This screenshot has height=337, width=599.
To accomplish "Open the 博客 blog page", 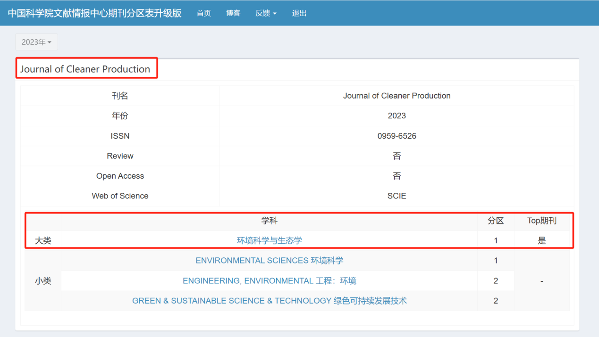I will coord(233,13).
